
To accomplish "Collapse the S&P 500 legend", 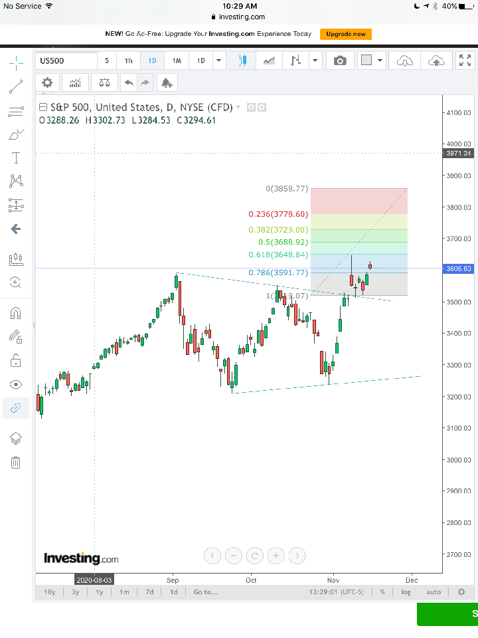I will (x=42, y=108).
